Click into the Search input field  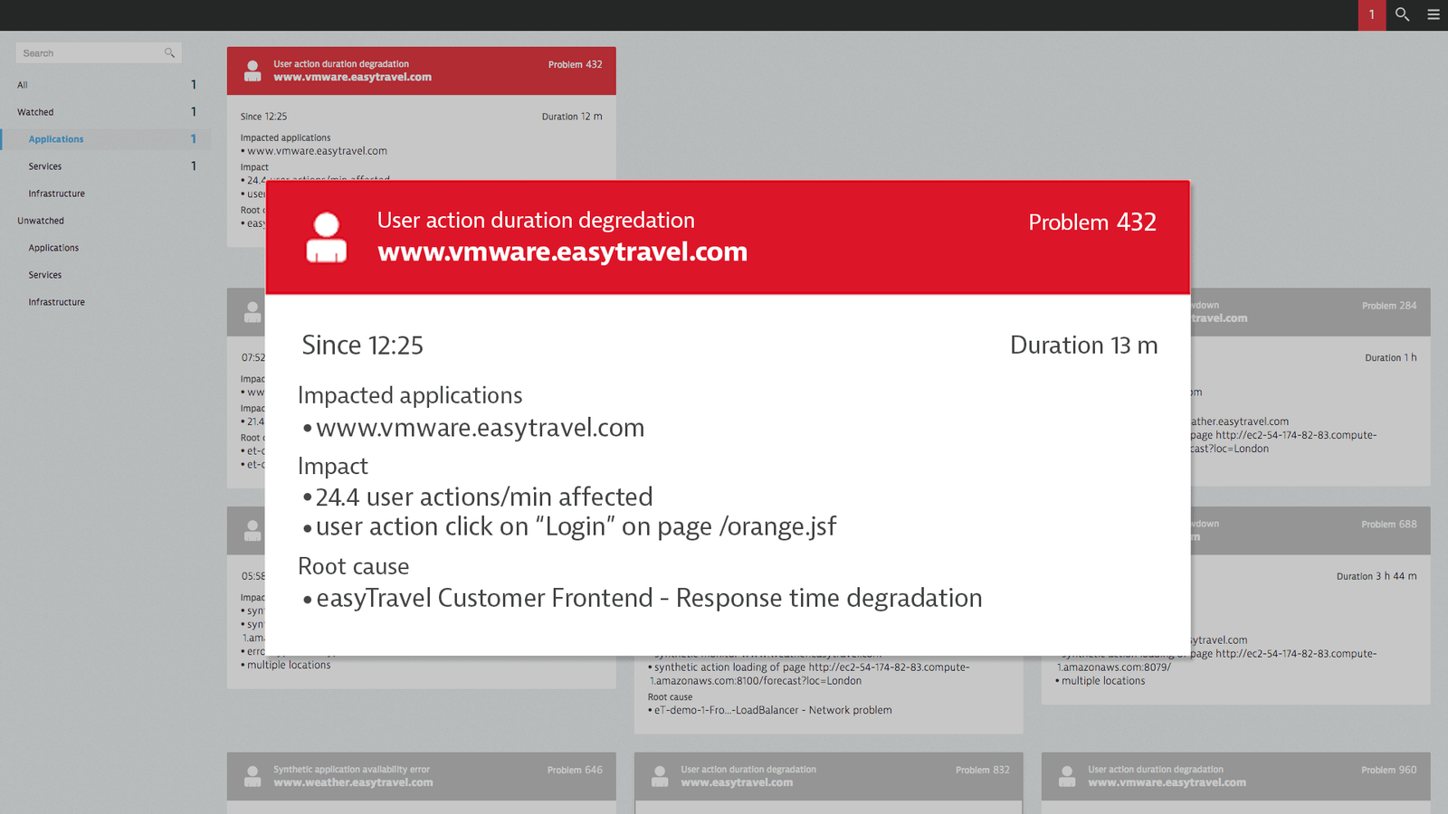coord(99,53)
